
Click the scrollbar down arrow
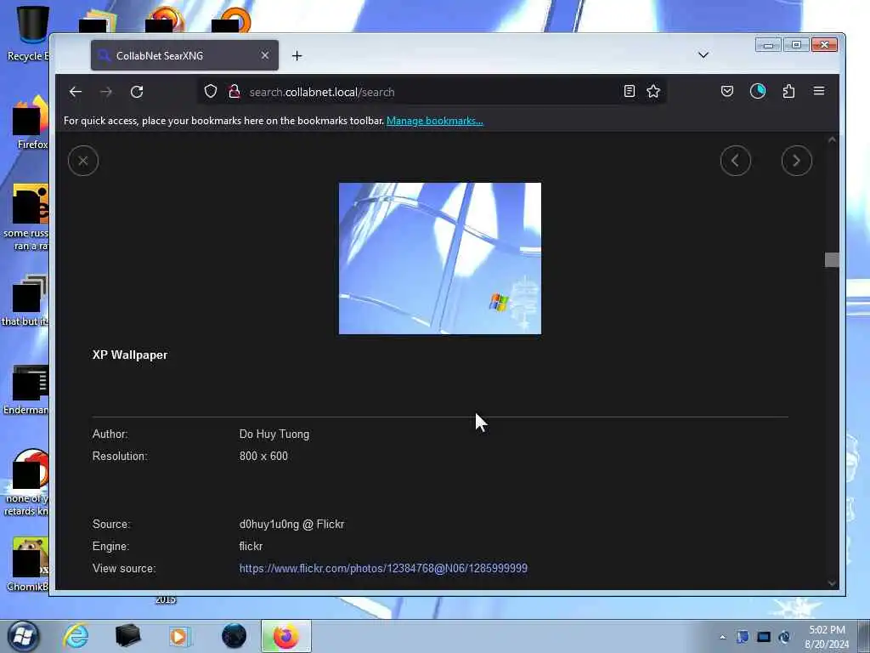pyautogui.click(x=832, y=583)
